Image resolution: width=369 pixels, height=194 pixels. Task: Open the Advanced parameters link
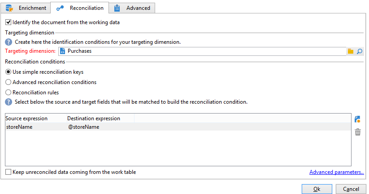pos(336,173)
